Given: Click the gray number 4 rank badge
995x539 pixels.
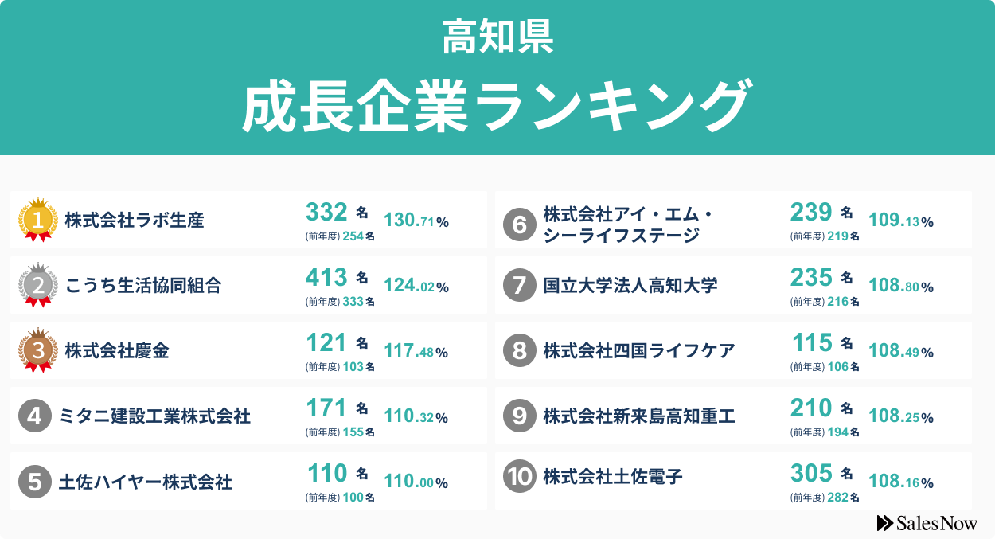Looking at the screenshot, I should (34, 416).
